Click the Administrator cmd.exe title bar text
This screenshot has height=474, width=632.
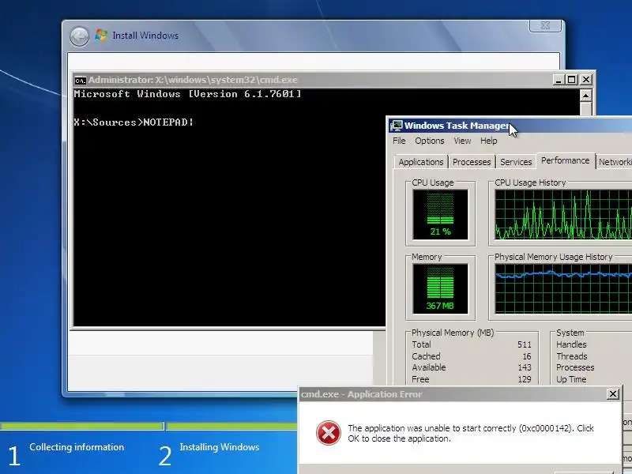193,80
